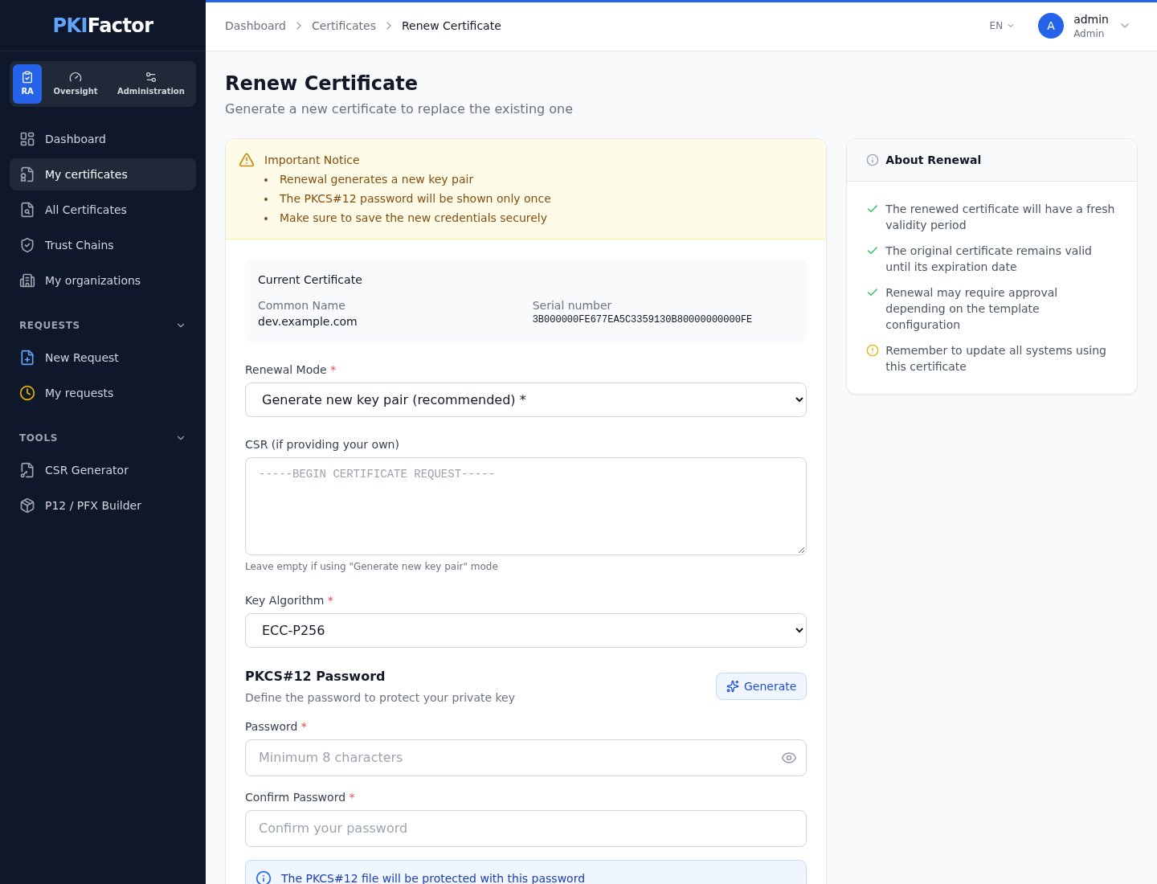The image size is (1157, 884).
Task: Expand the admin user menu chevron
Action: pyautogui.click(x=1125, y=26)
